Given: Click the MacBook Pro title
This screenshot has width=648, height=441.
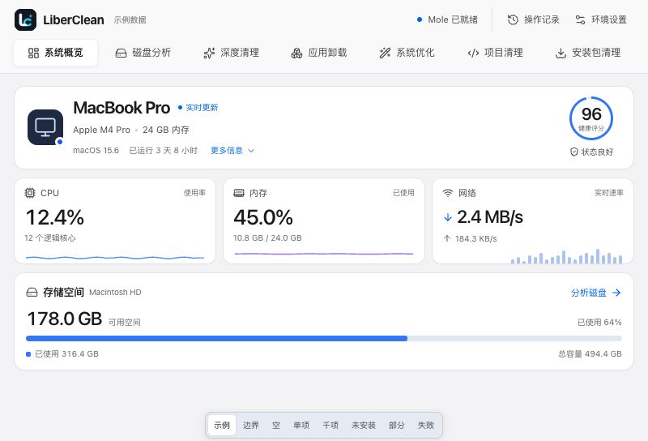Looking at the screenshot, I should 122,108.
